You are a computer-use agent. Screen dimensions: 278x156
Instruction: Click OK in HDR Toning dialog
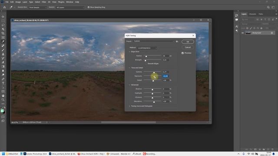tap(188, 42)
